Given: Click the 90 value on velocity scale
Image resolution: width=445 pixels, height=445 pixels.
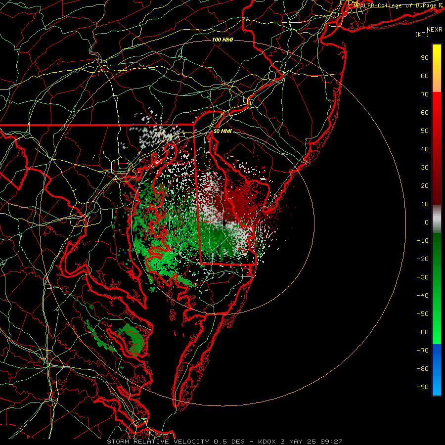Looking at the screenshot, I should 425,58.
